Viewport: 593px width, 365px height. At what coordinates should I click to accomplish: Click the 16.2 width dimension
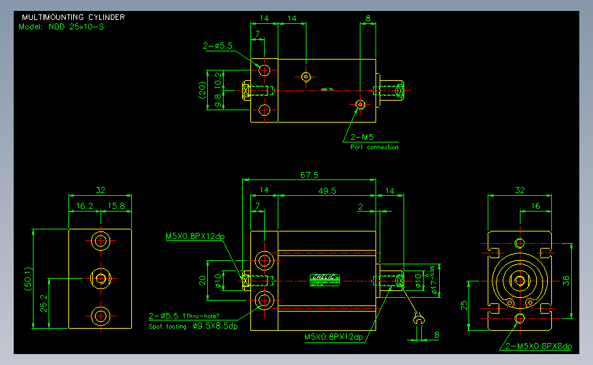pos(84,206)
